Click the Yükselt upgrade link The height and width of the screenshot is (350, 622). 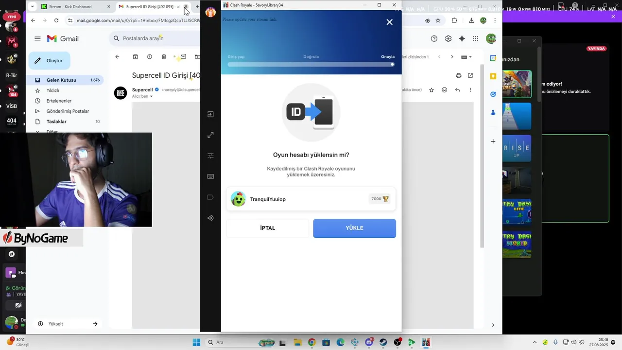click(x=56, y=324)
